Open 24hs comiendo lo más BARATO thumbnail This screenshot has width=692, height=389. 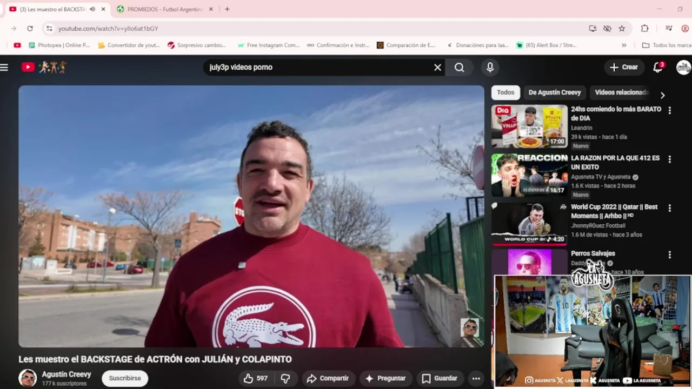(x=529, y=126)
